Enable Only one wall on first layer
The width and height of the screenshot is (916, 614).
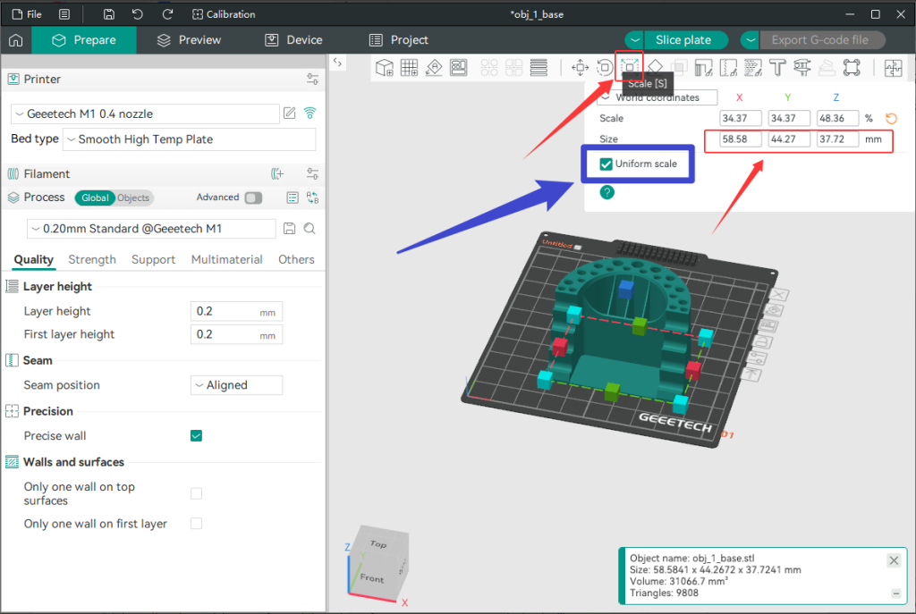(x=196, y=524)
